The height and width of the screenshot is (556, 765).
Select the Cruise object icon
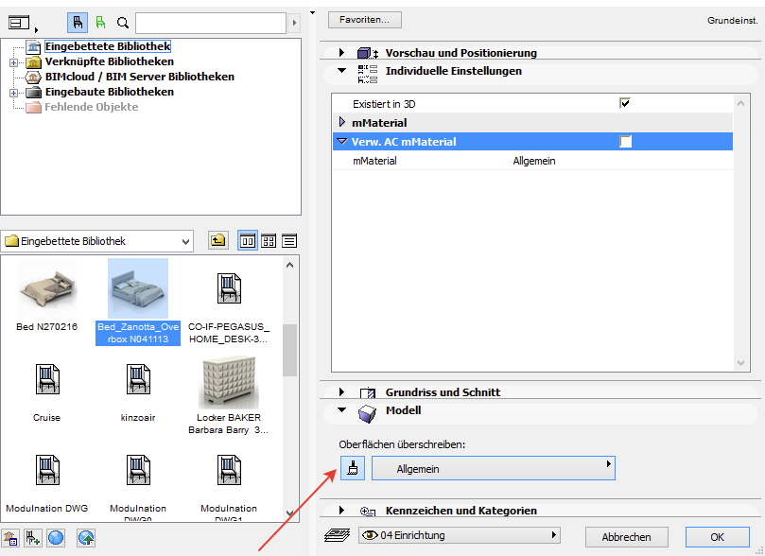pos(47,379)
